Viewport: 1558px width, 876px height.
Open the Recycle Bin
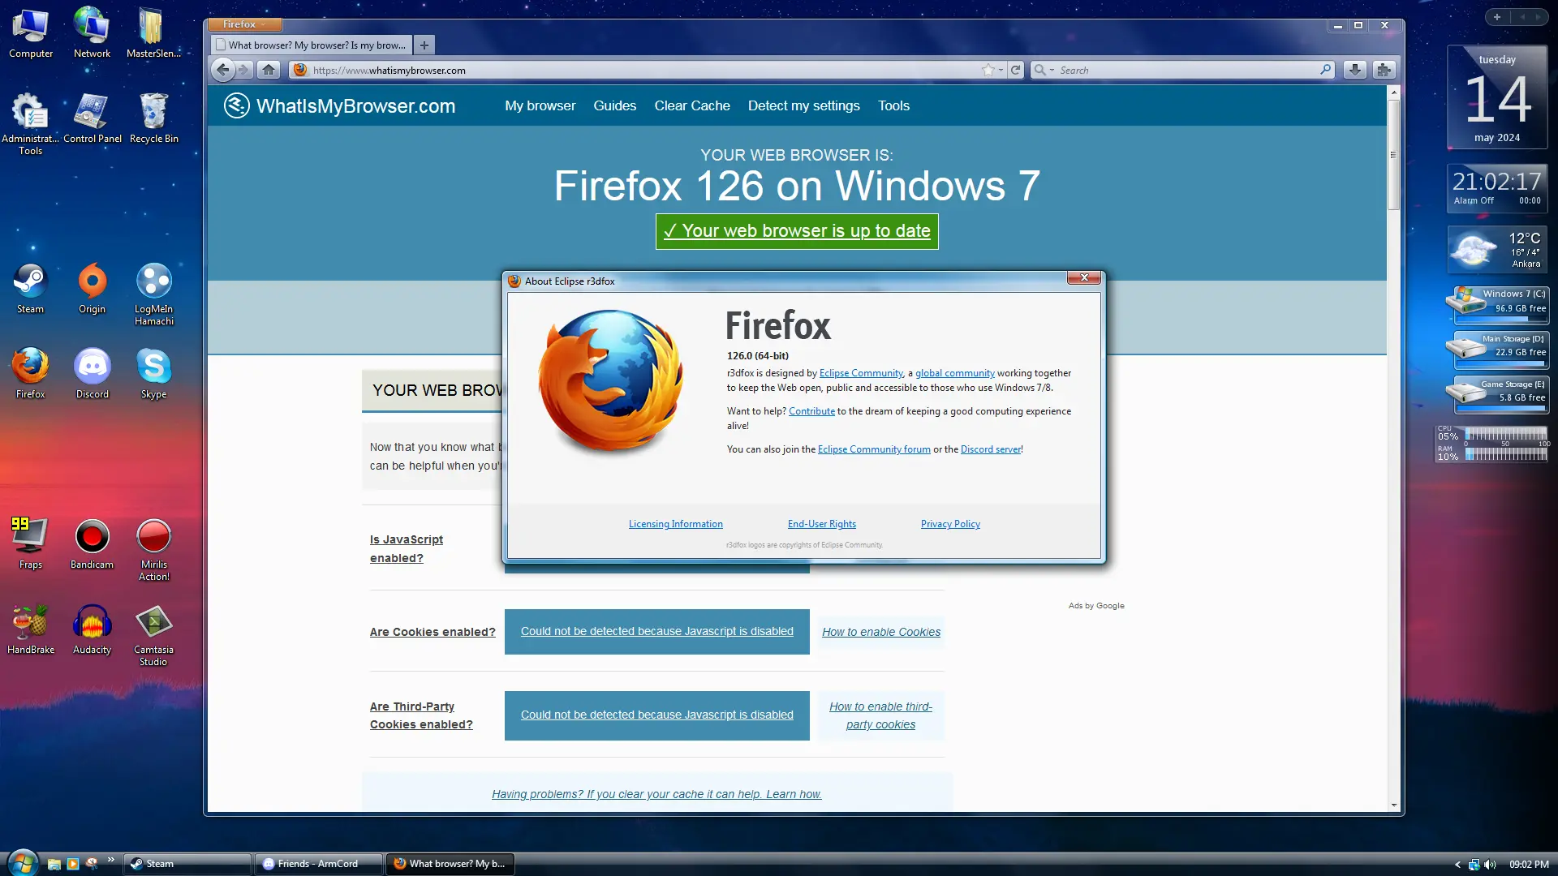click(153, 118)
